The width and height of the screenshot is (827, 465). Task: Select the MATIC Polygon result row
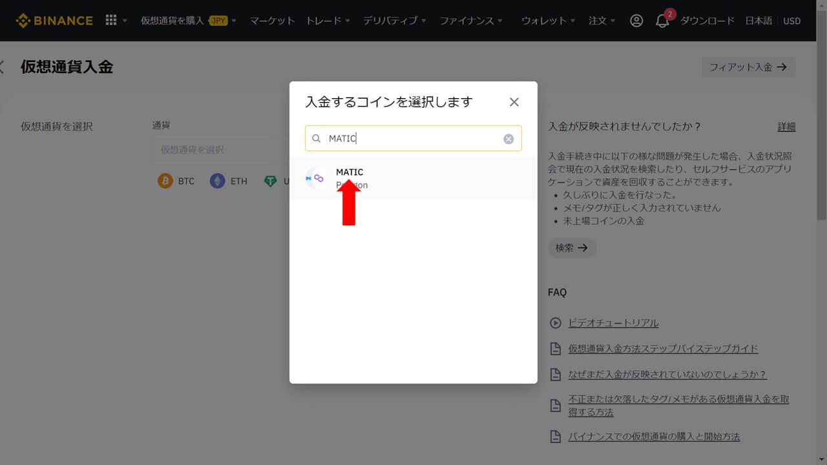click(413, 178)
